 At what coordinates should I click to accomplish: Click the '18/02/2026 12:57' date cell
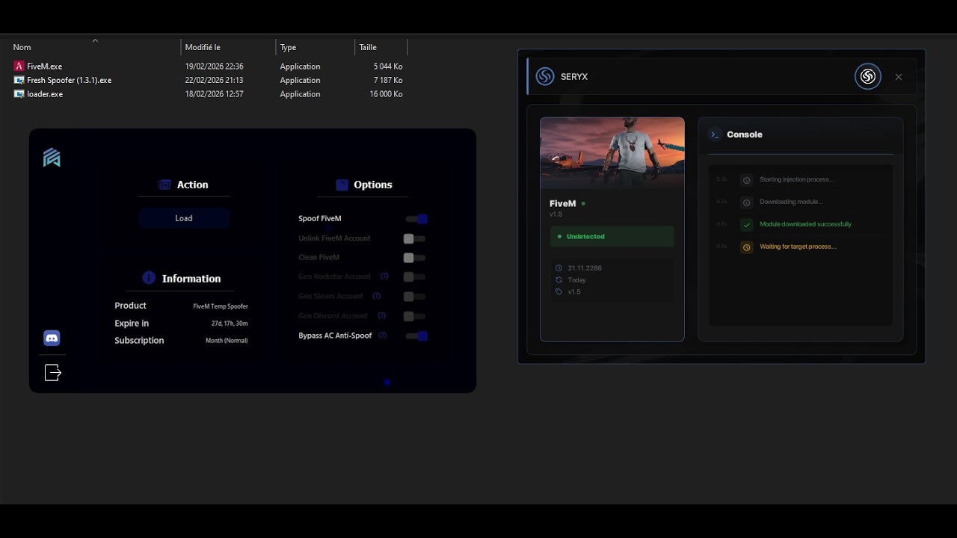pos(214,94)
